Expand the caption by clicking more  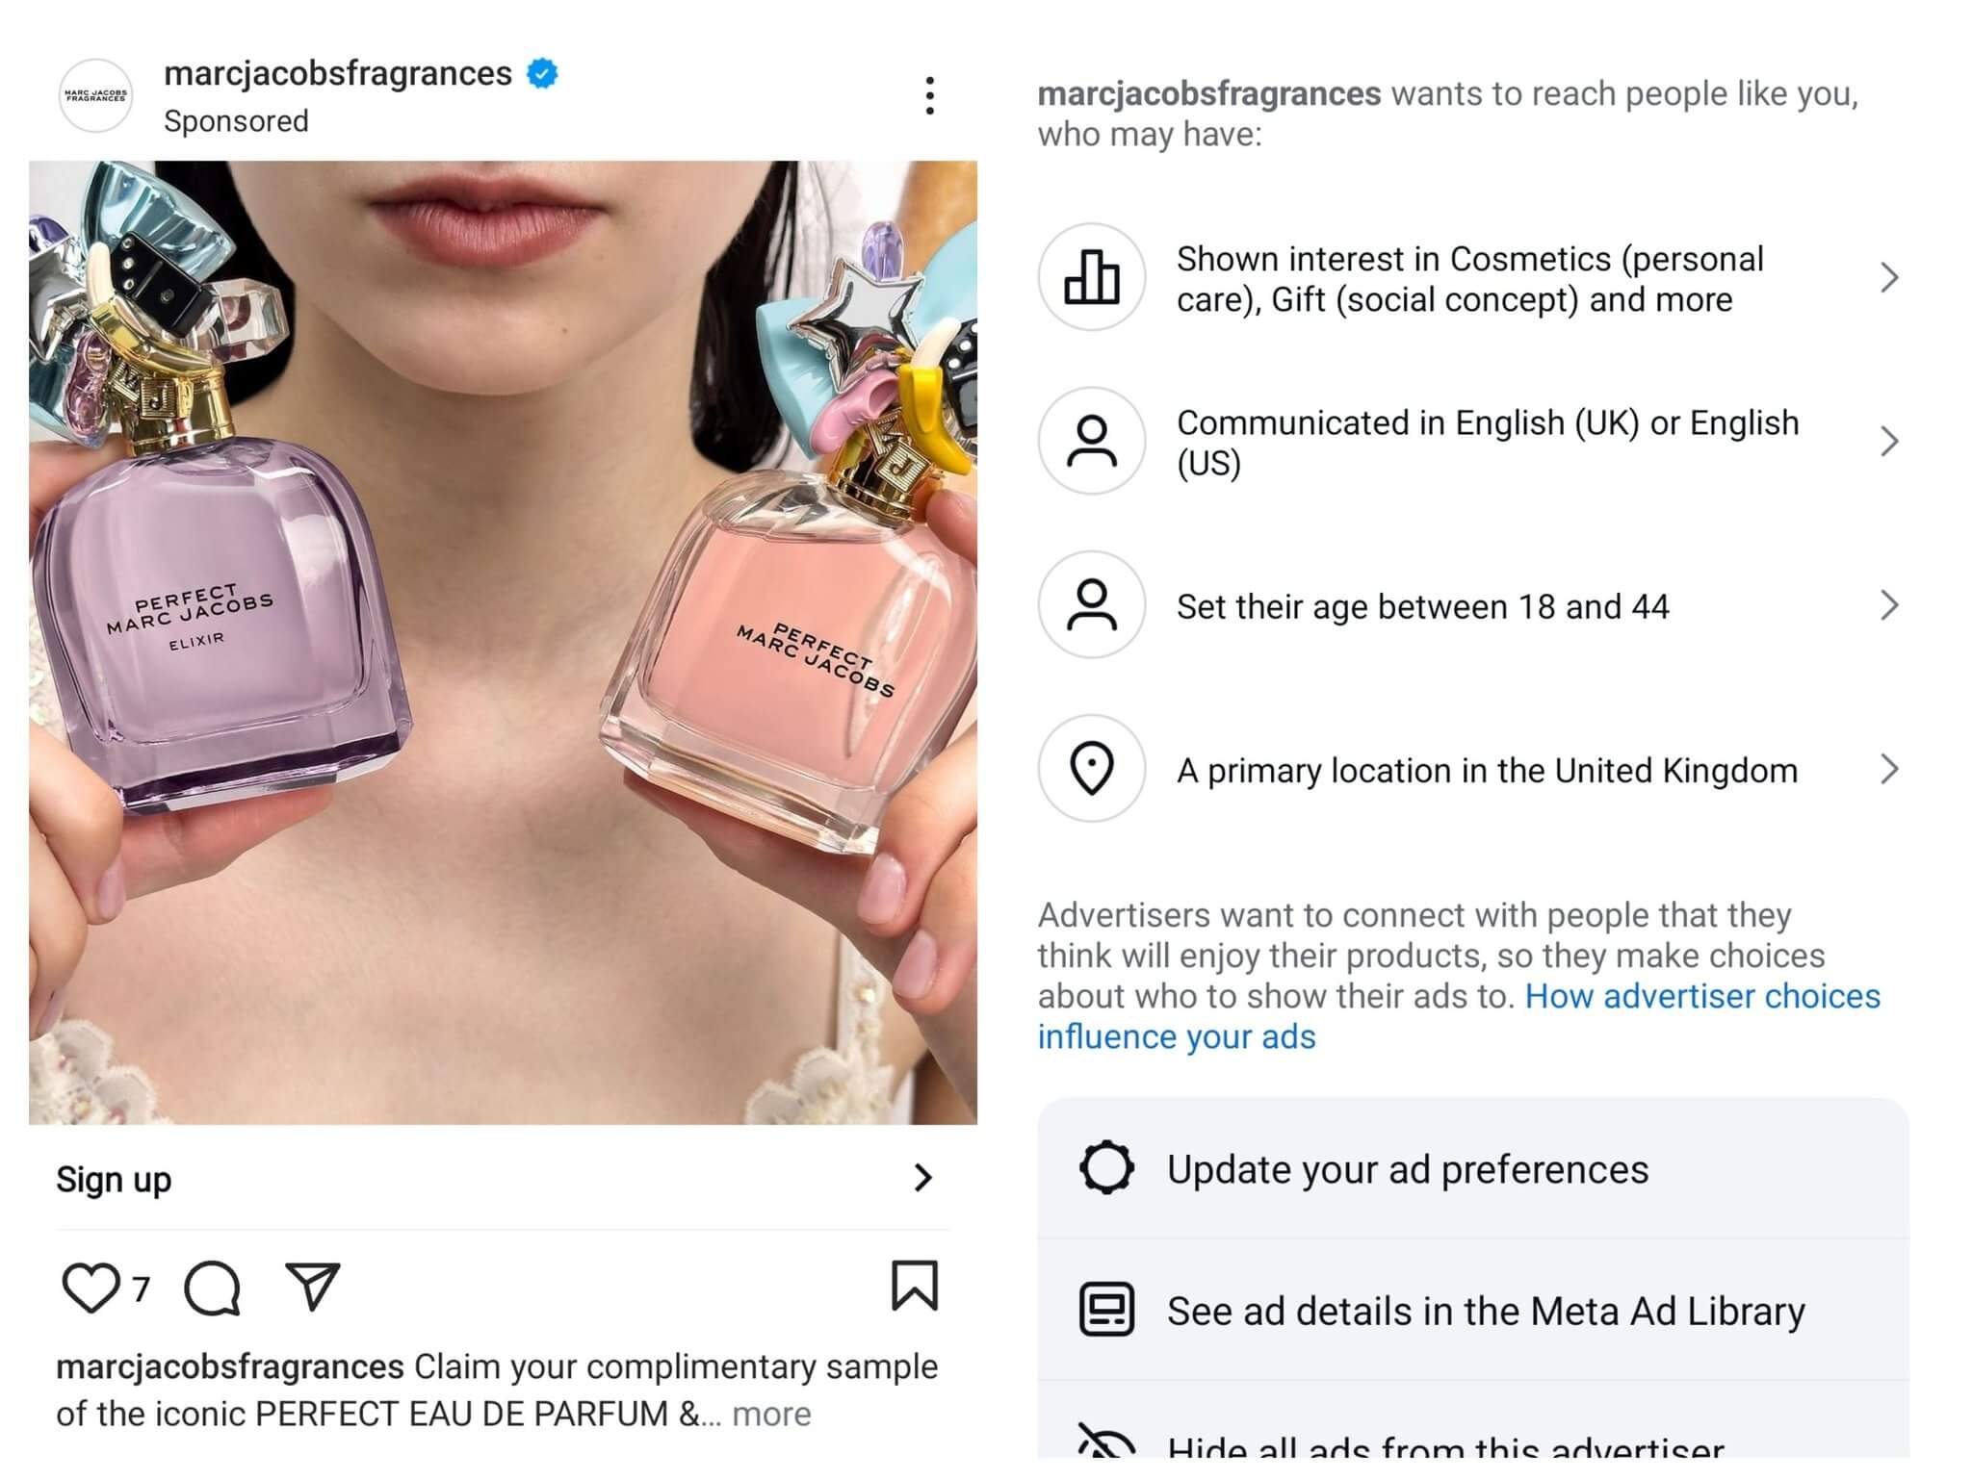tap(771, 1414)
